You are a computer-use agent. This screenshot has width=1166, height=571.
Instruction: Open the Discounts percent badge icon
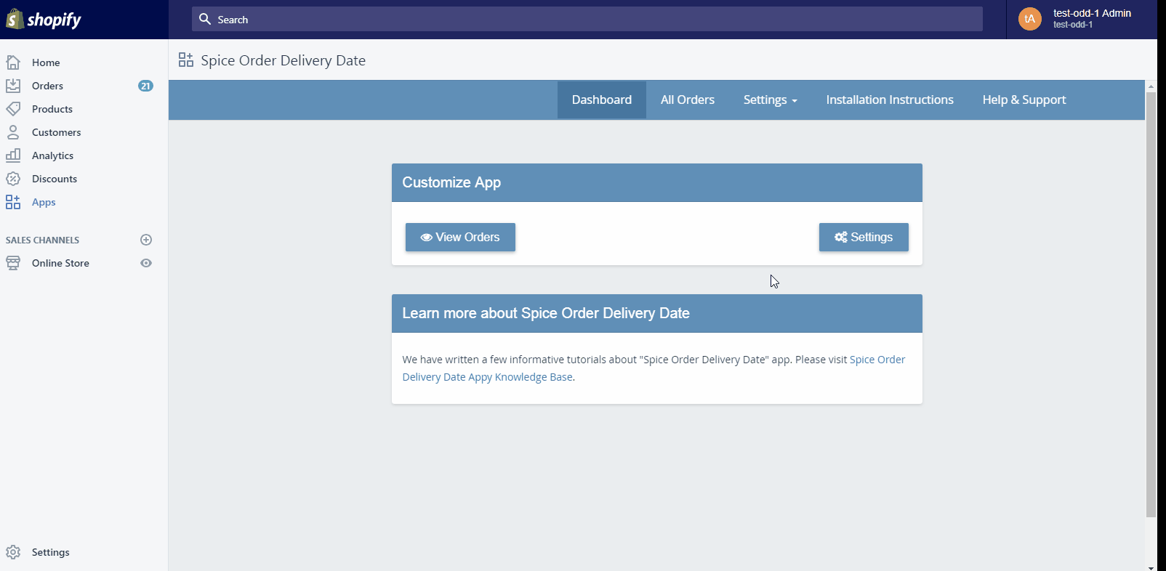click(x=13, y=179)
